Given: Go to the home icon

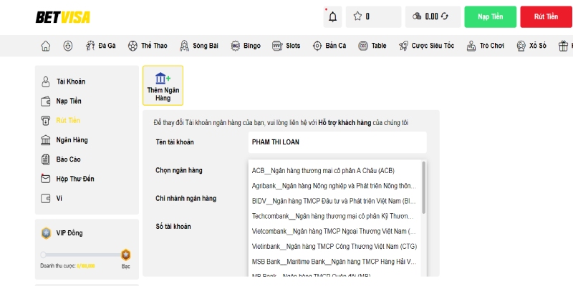Looking at the screenshot, I should (x=46, y=46).
